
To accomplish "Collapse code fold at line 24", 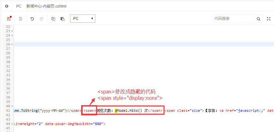I will click(x=12, y=36).
